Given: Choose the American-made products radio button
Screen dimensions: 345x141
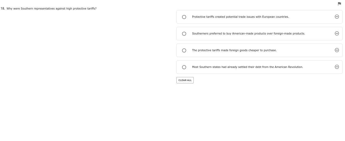Looking at the screenshot, I should coord(184,34).
